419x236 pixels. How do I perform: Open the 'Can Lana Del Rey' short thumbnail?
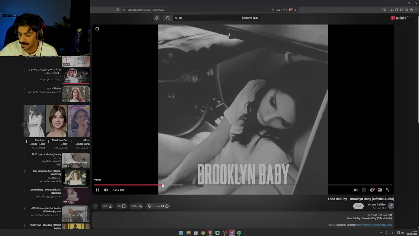(x=57, y=121)
